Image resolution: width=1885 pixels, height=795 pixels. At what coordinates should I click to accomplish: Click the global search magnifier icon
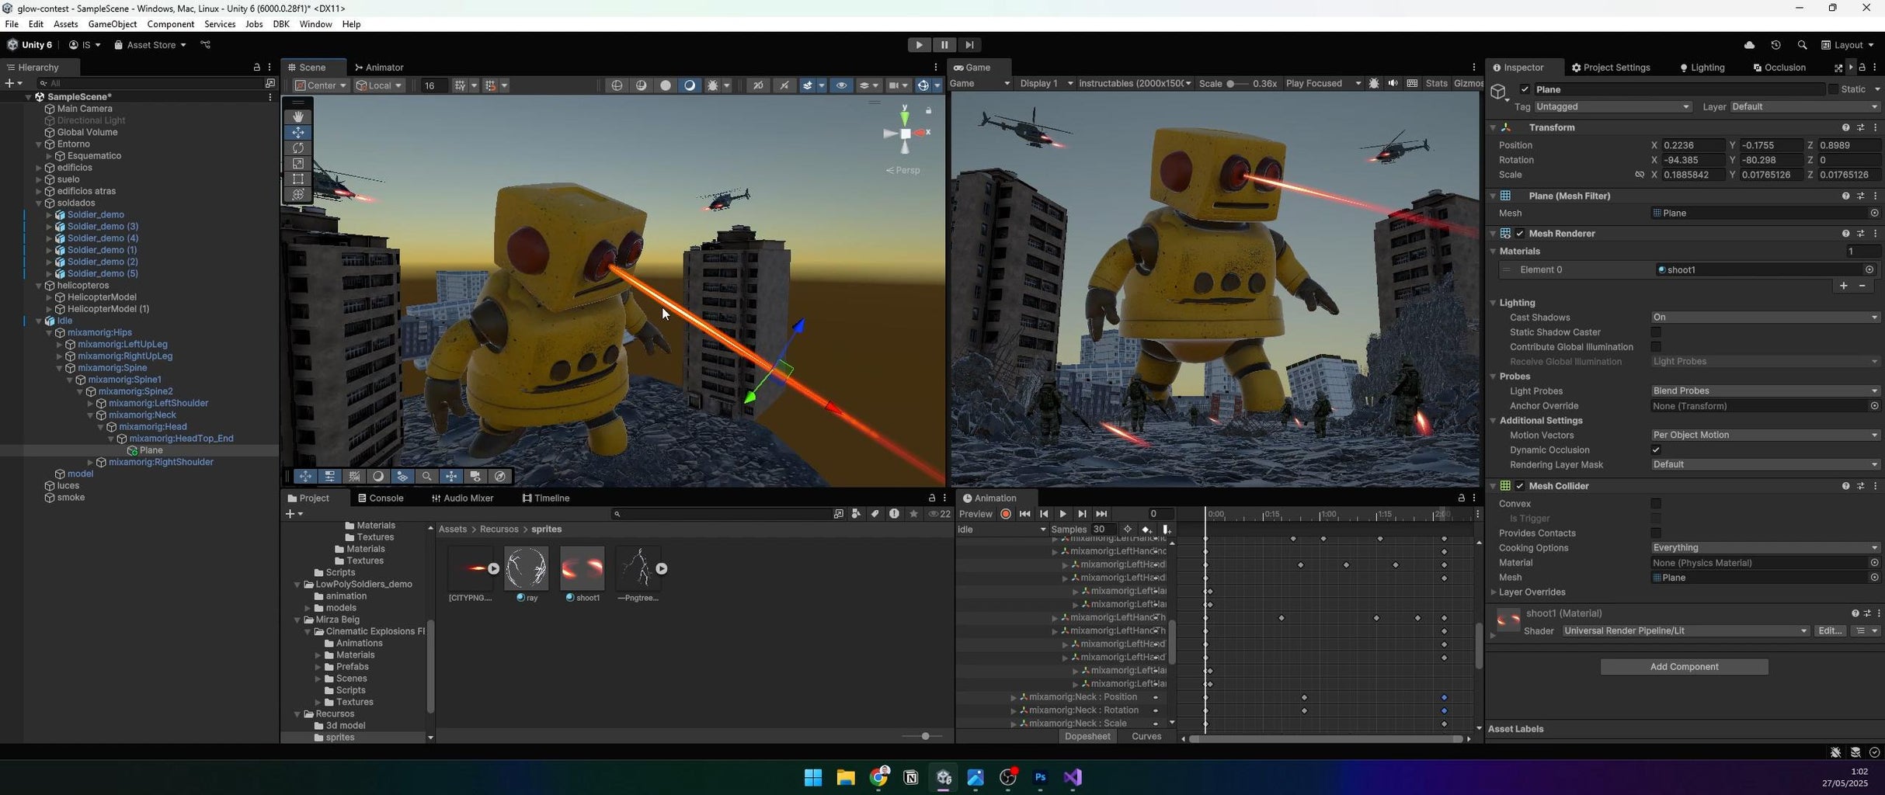point(1802,45)
